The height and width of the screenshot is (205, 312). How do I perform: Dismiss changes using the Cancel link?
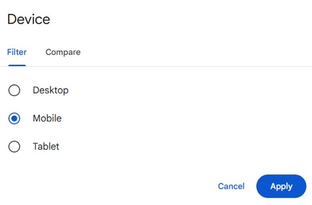[x=231, y=186]
